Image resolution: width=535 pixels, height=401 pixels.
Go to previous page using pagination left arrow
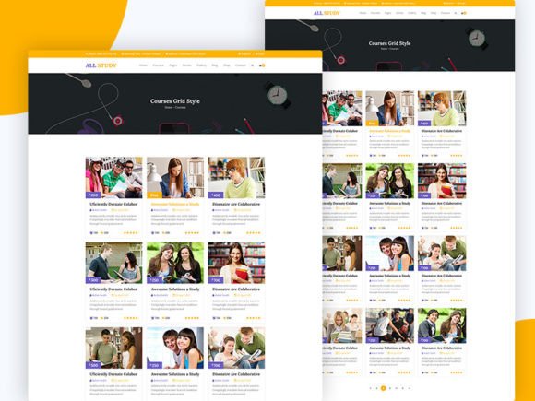point(371,388)
